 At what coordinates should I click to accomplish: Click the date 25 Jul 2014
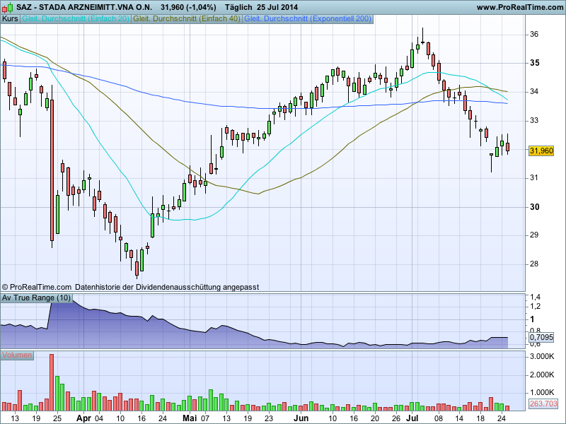[277, 7]
